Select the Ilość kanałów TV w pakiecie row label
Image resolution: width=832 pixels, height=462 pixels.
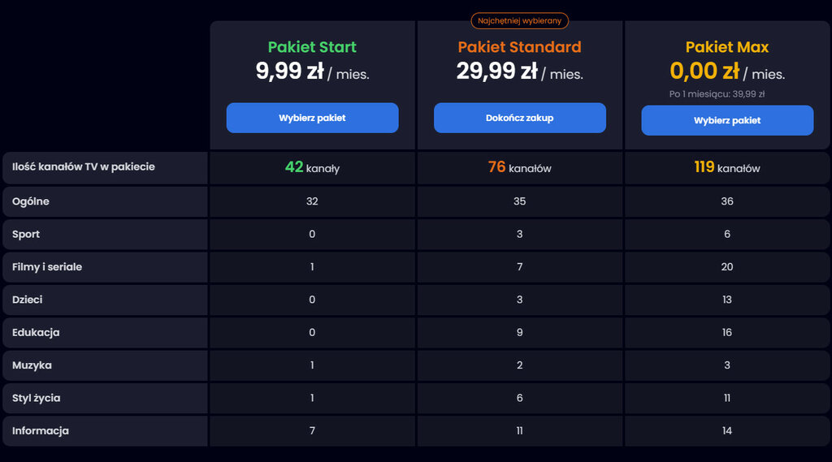point(84,167)
